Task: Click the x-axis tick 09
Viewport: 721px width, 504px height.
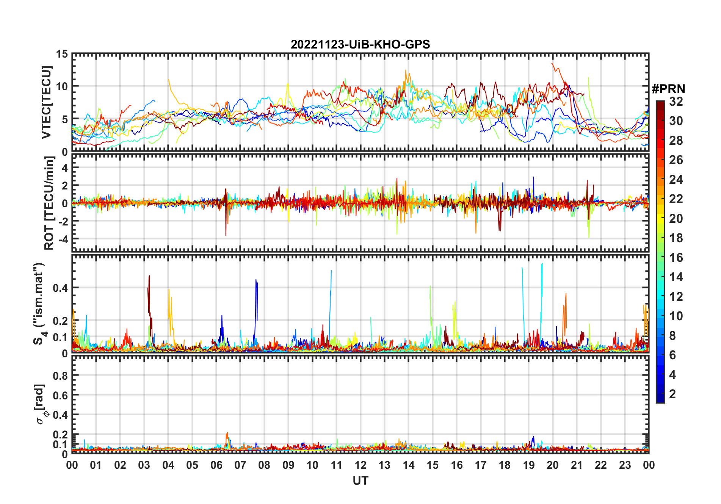Action: click(288, 465)
